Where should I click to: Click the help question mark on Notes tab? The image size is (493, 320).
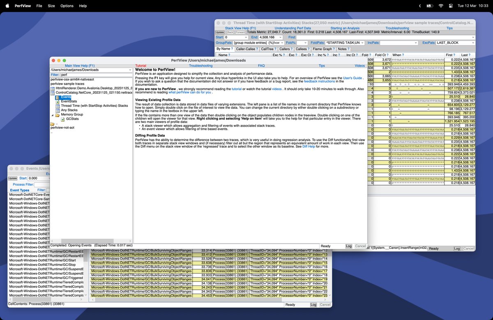tap(348, 49)
